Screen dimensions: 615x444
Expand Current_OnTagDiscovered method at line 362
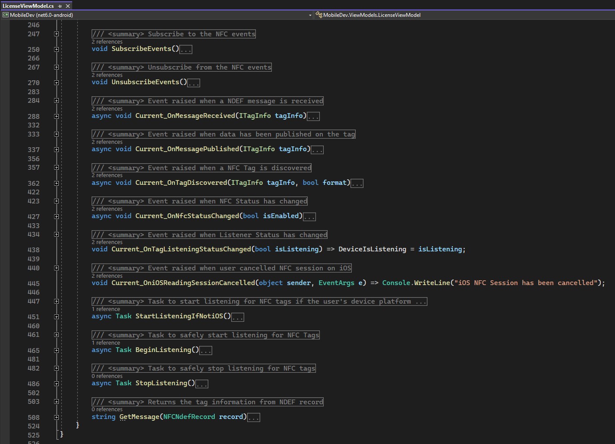click(56, 183)
